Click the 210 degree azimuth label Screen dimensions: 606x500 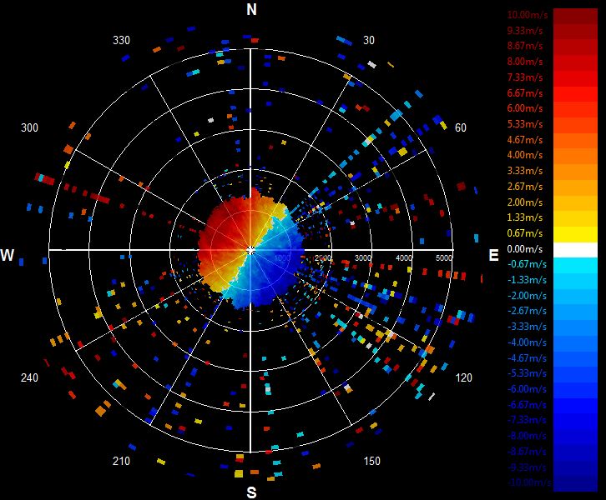(121, 461)
